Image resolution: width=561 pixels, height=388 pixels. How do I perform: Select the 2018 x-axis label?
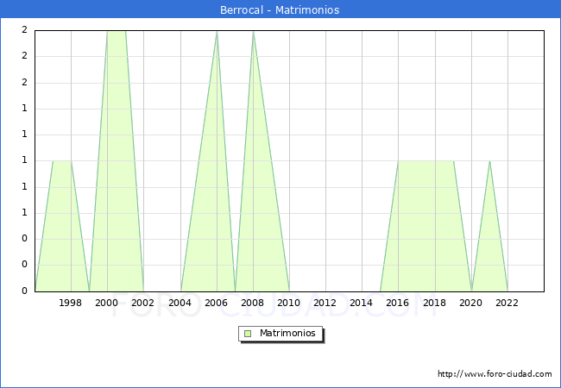click(x=435, y=303)
